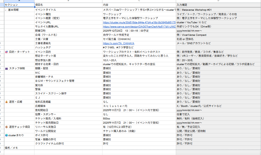Click the target emoji beside 目的・ターゲット

[x=7, y=52]
